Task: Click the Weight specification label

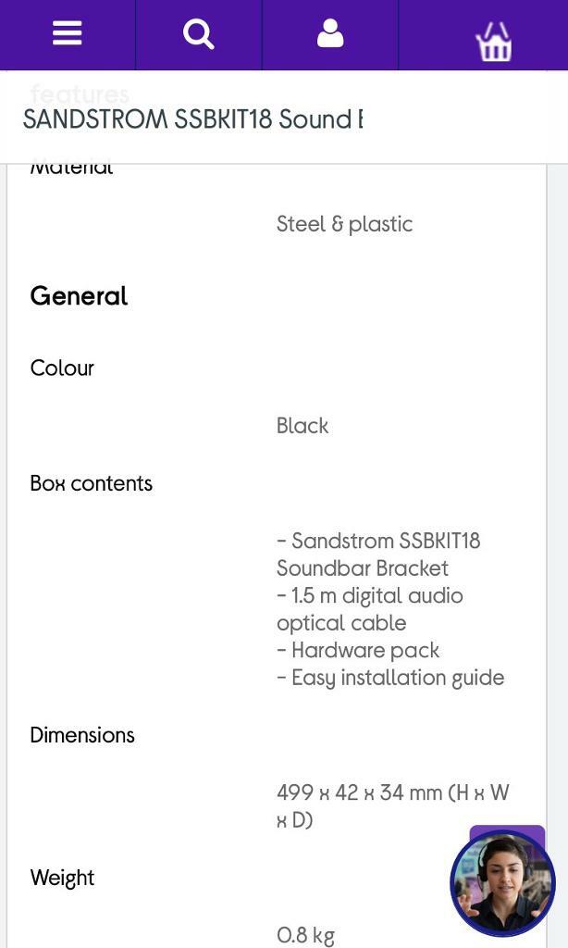Action: 62,877
